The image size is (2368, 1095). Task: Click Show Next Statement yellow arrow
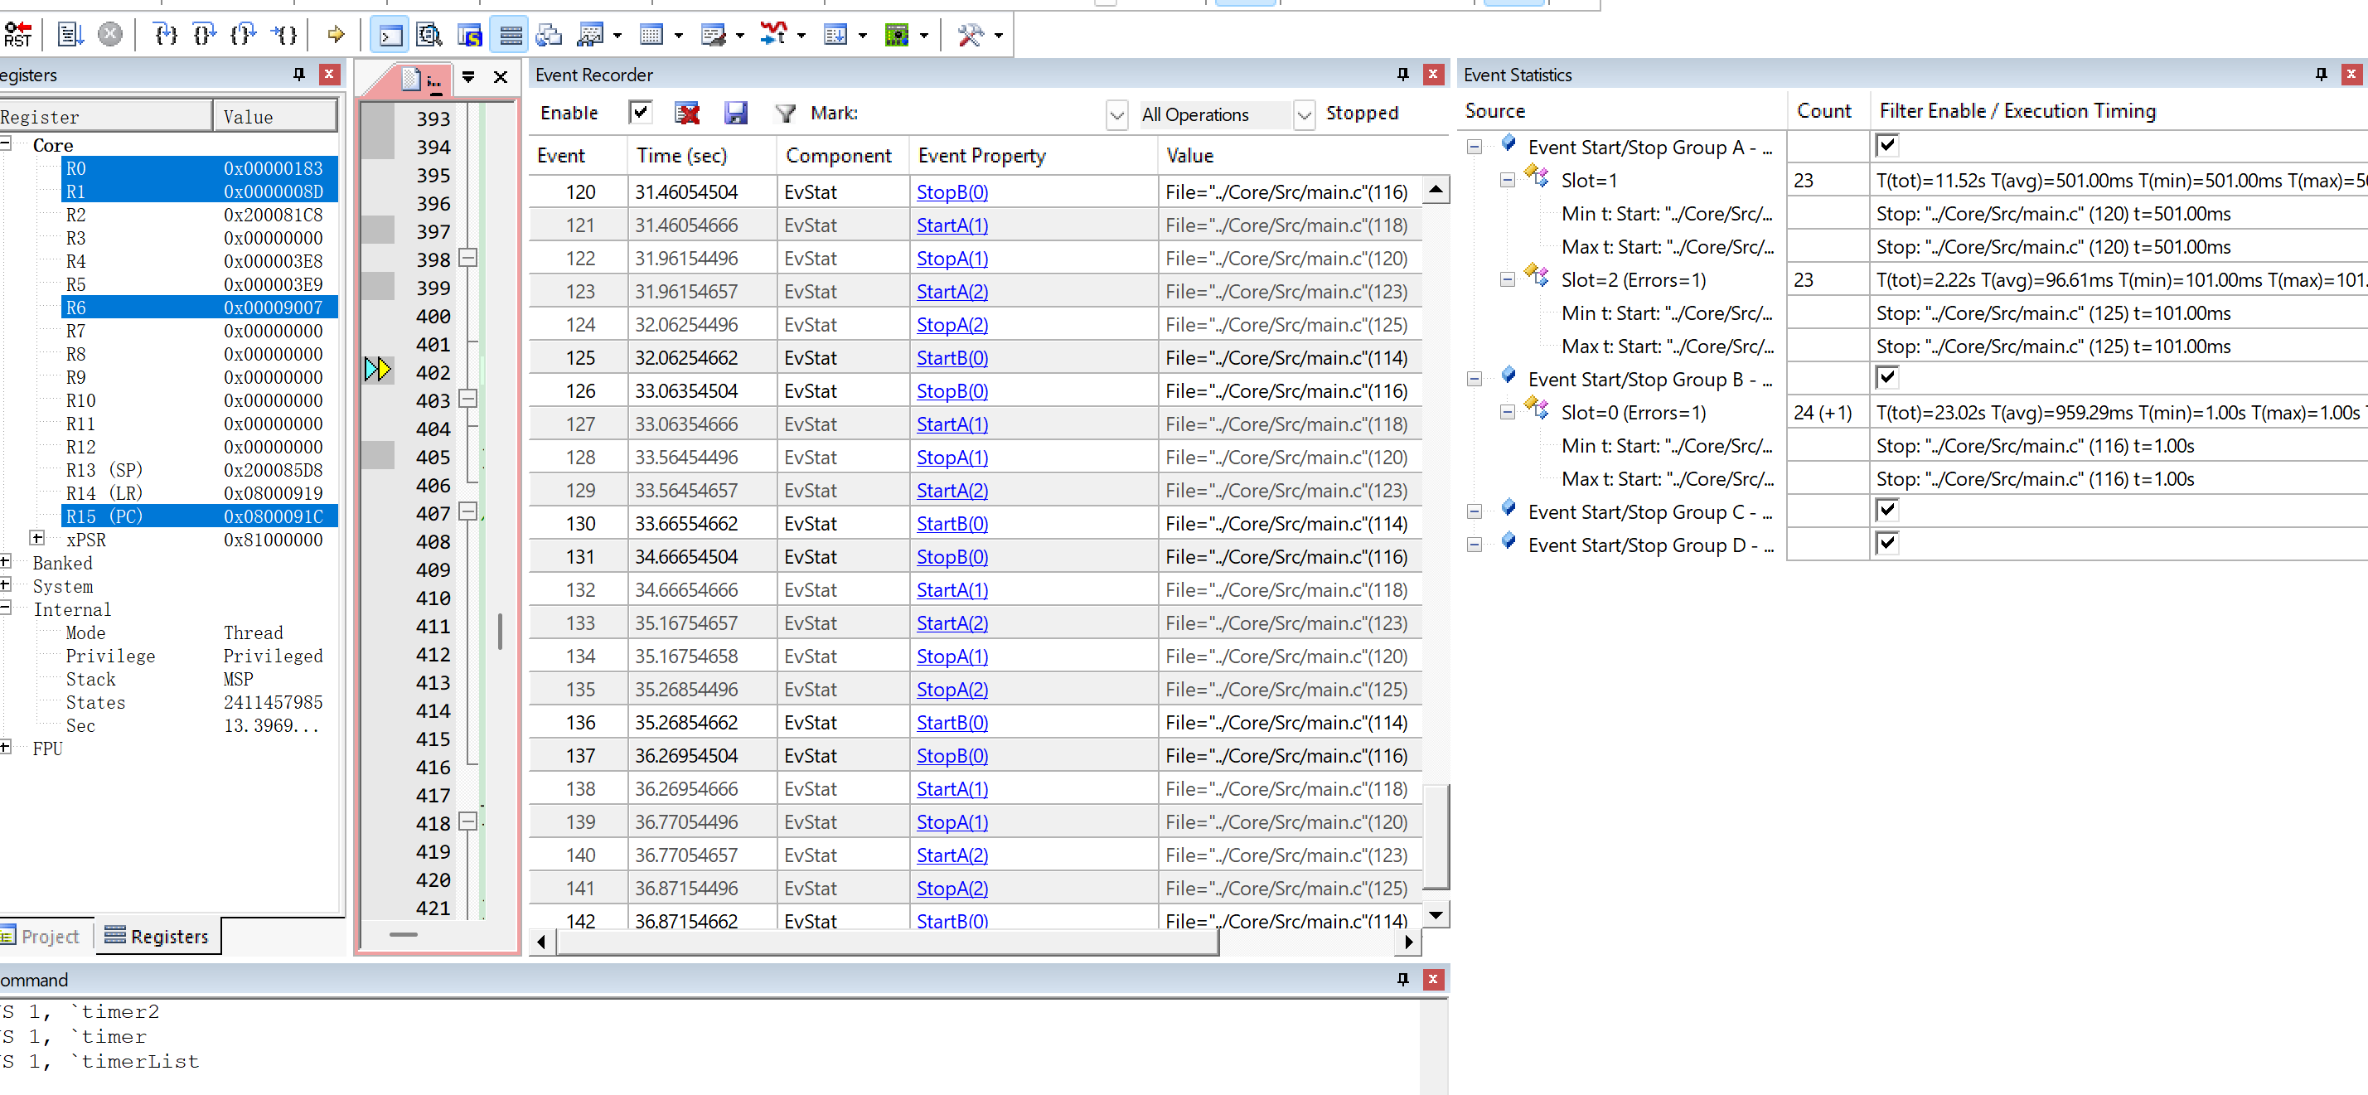(336, 35)
